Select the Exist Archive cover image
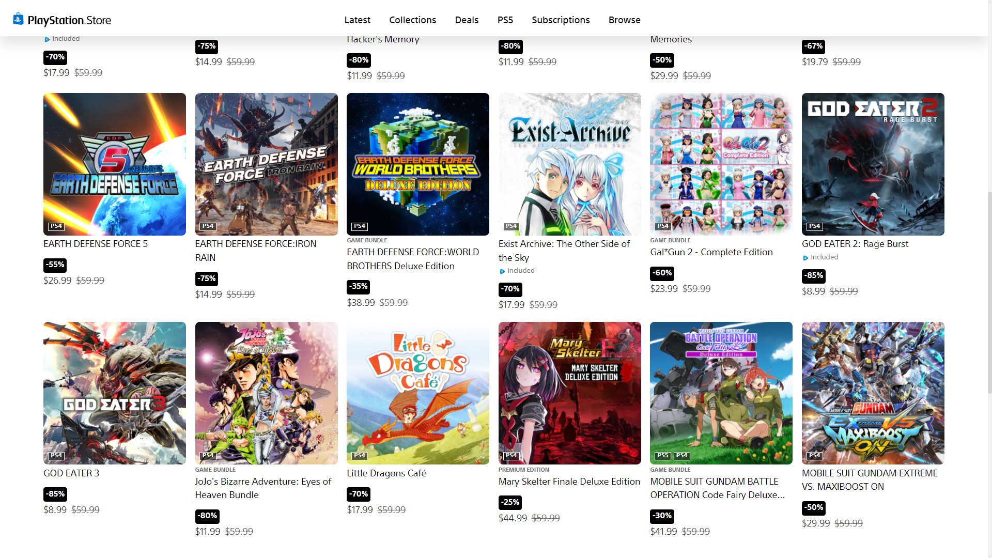 [569, 164]
